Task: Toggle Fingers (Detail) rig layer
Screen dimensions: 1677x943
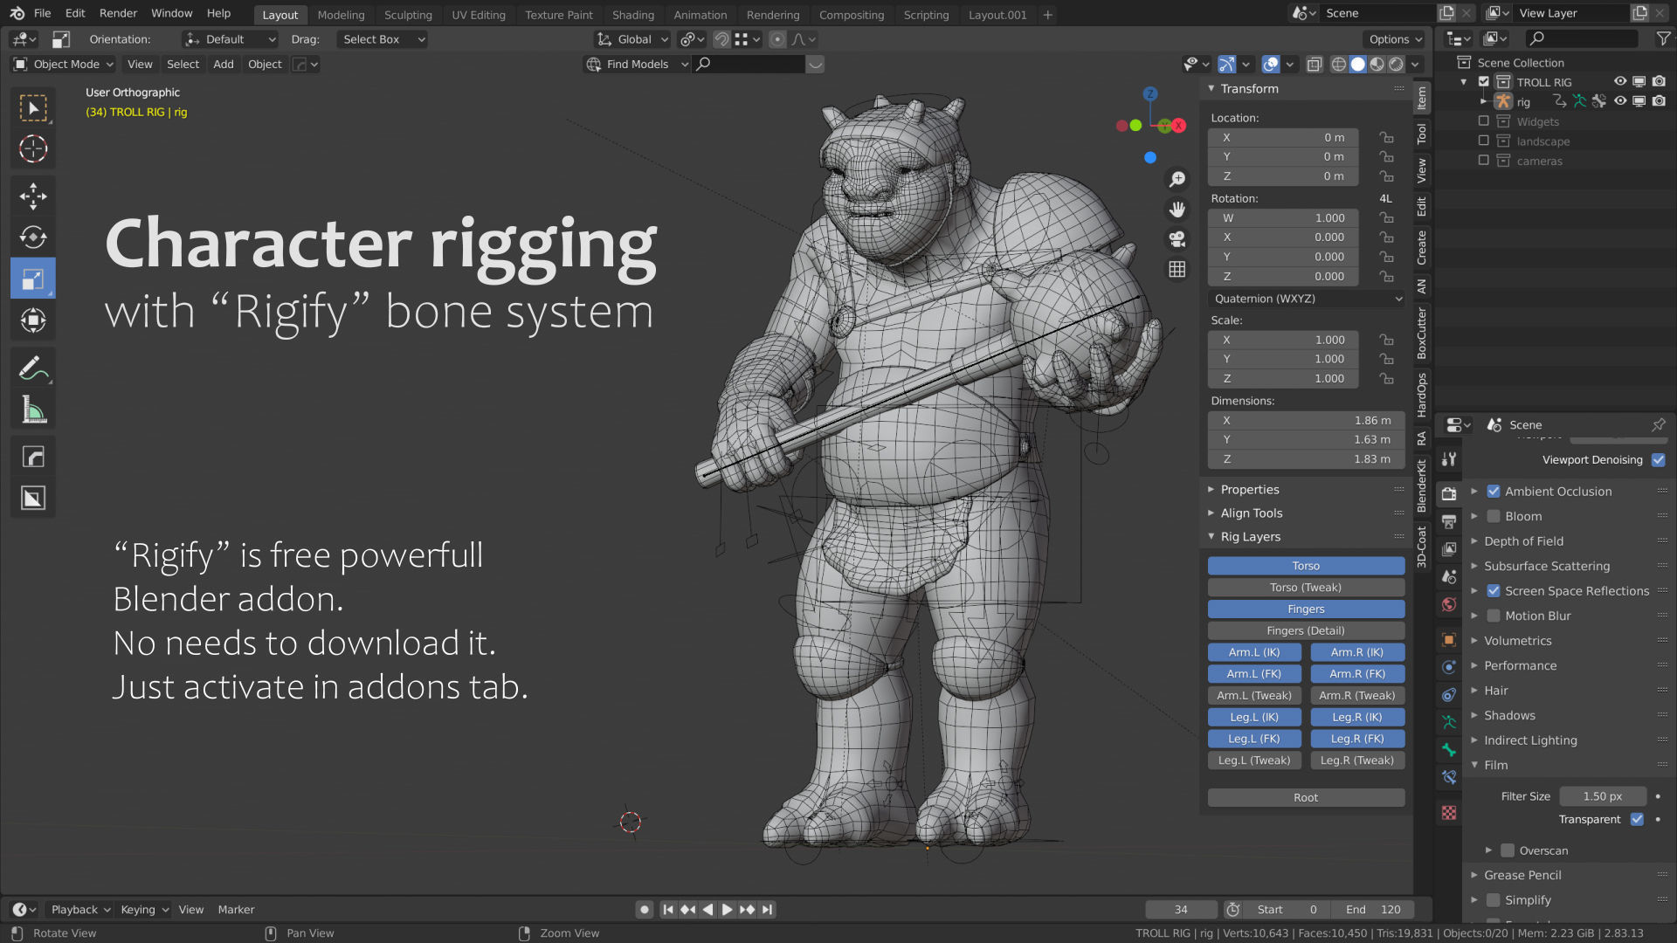Action: coord(1306,630)
